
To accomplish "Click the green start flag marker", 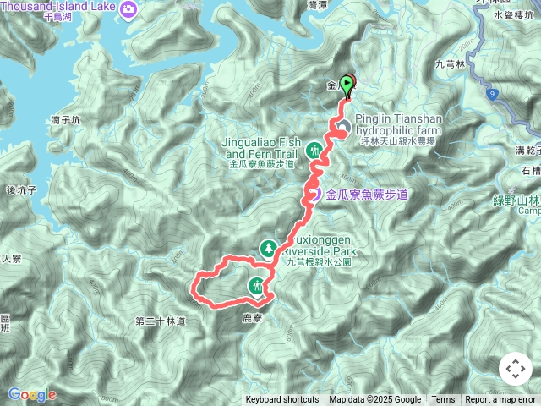I will click(x=346, y=86).
